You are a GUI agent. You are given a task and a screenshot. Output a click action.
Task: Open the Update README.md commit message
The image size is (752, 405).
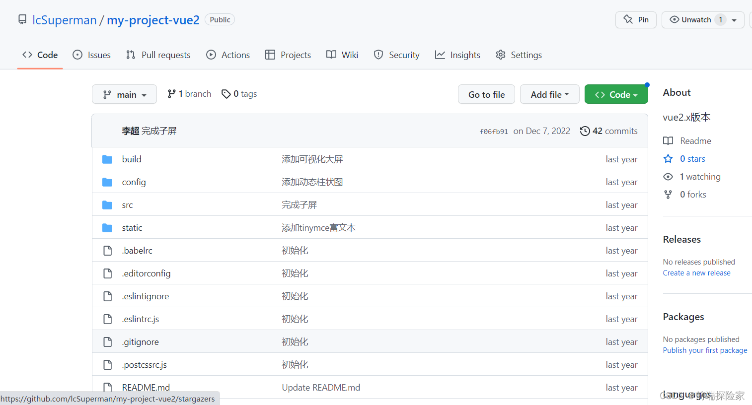click(321, 388)
